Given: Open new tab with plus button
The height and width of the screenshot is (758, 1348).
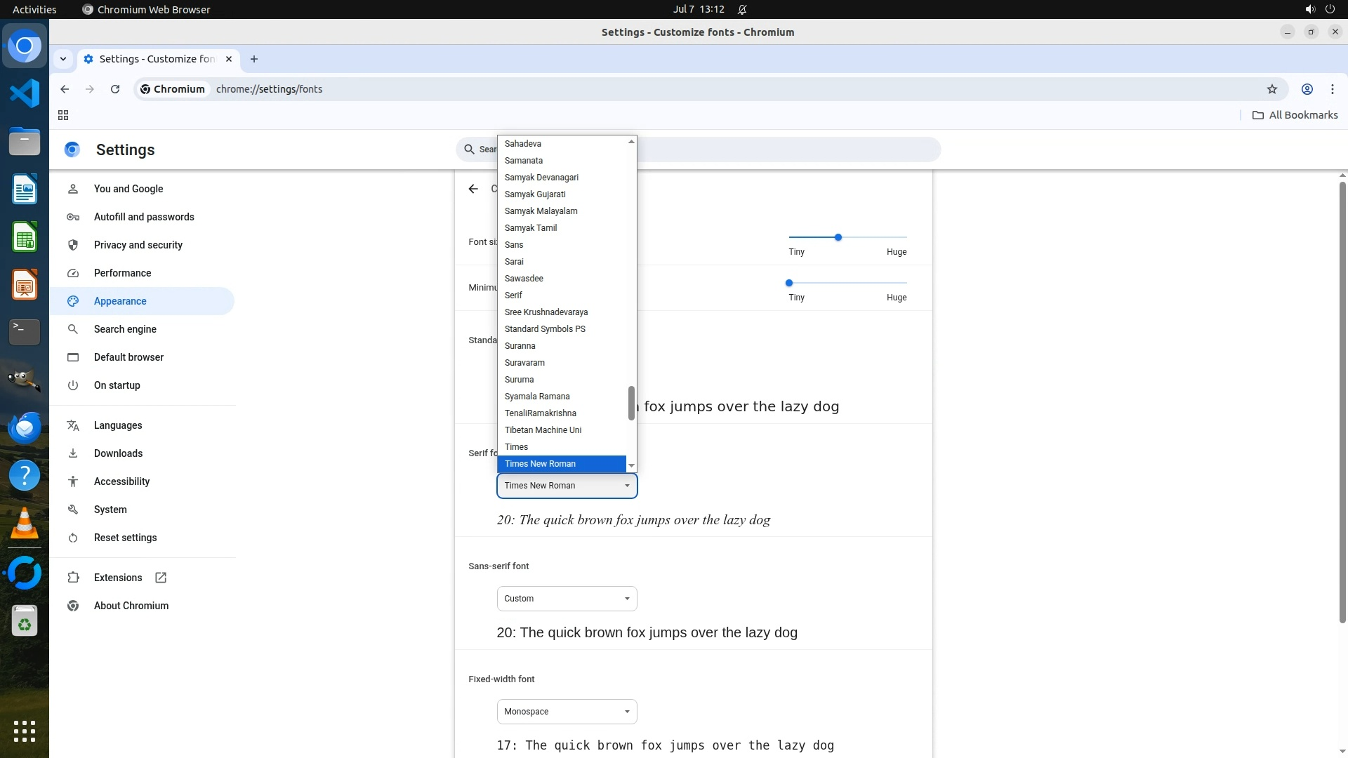Looking at the screenshot, I should tap(254, 59).
